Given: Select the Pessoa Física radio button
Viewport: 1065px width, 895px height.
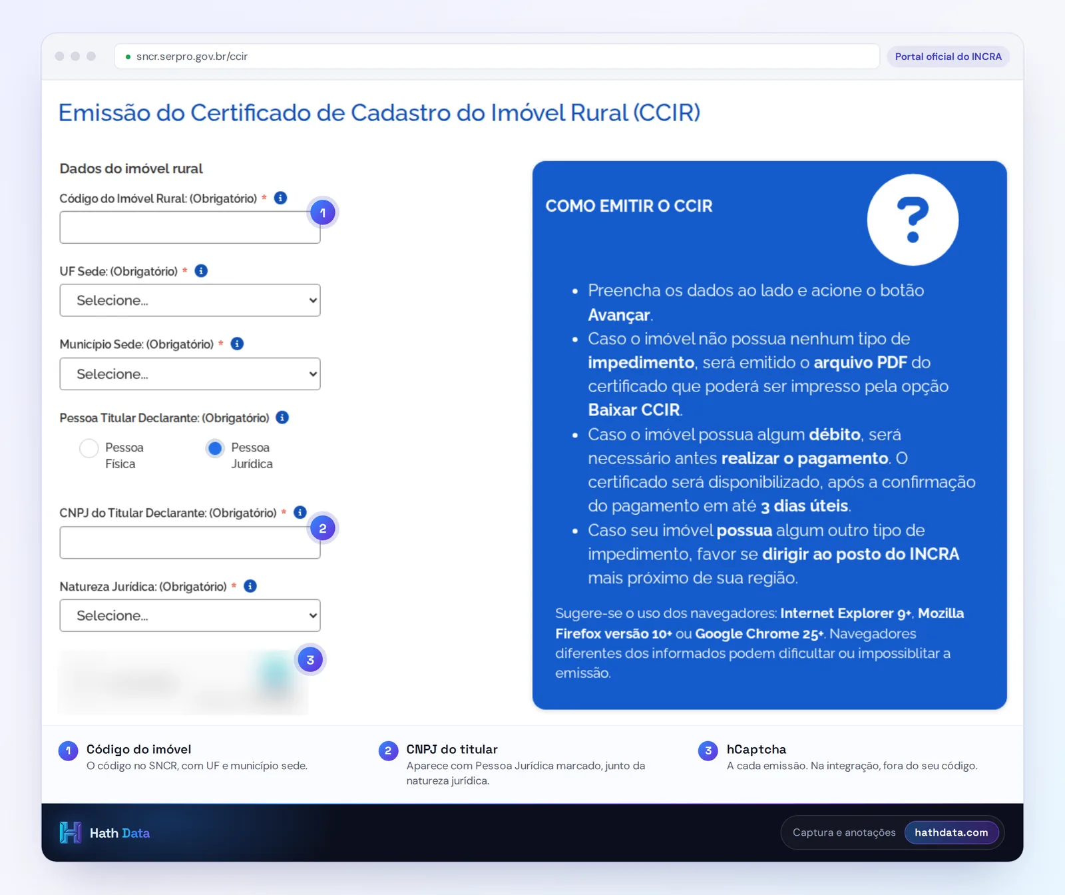Looking at the screenshot, I should click(89, 448).
